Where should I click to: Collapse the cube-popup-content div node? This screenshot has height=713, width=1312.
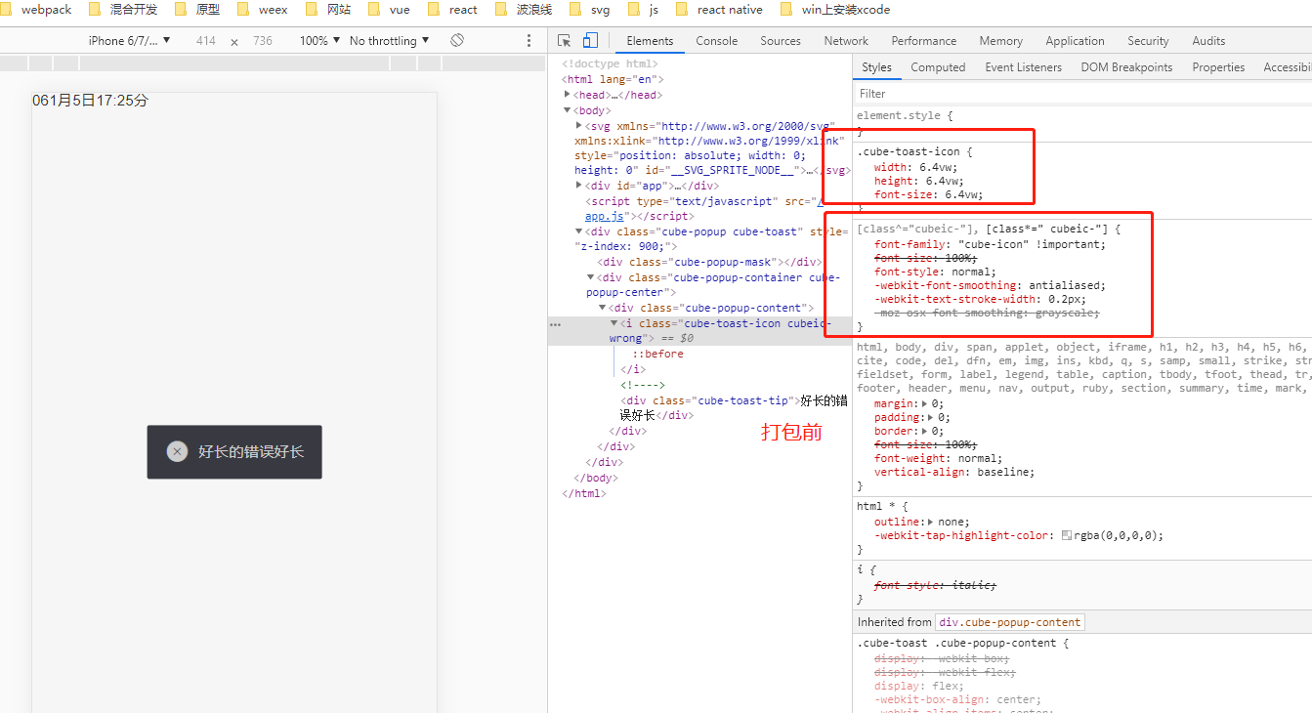coord(603,308)
